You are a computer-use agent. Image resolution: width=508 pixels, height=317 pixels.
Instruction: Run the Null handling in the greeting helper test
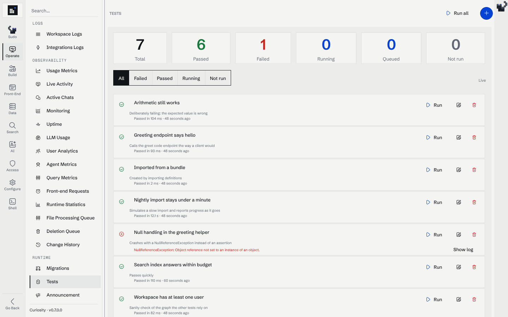(x=434, y=235)
